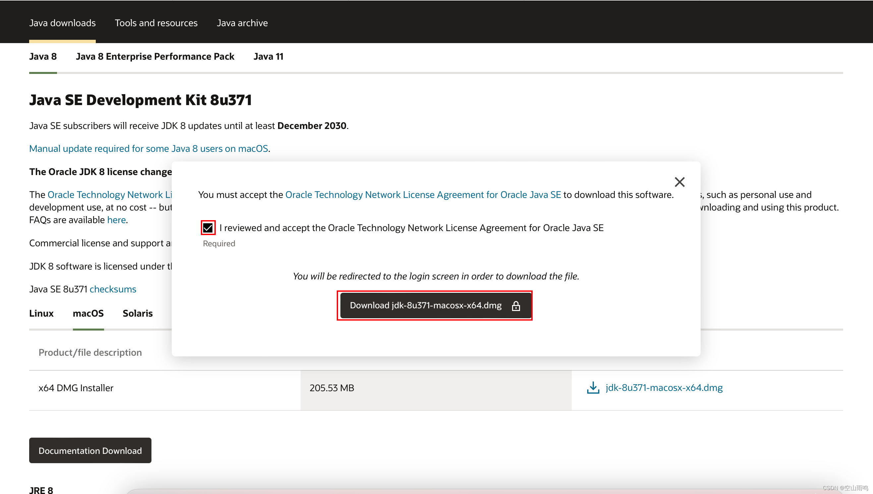Switch to Java 8 Enterprise Performance Pack tab
This screenshot has height=494, width=873.
pos(155,56)
